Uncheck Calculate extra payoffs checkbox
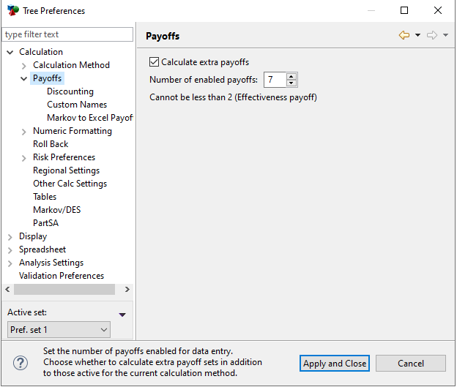Image resolution: width=457 pixels, height=387 pixels. click(155, 62)
